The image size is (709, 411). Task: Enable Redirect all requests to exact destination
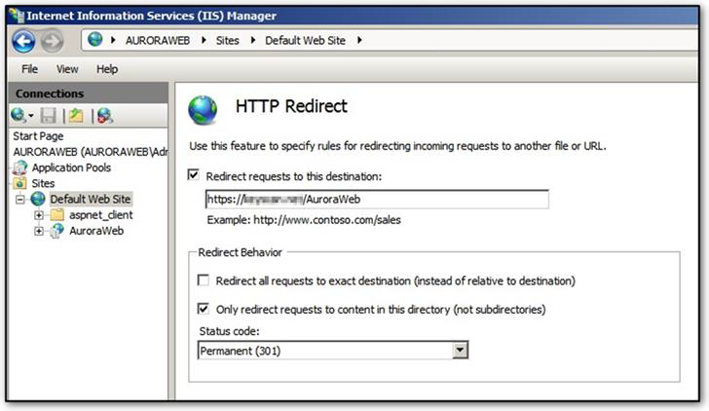point(204,280)
